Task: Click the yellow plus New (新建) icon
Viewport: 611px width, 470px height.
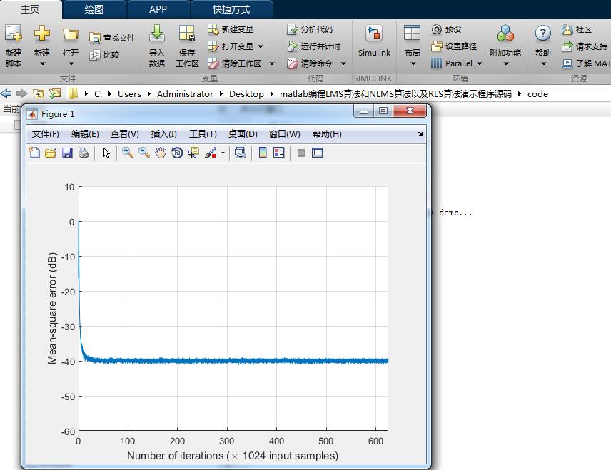Action: tap(41, 33)
